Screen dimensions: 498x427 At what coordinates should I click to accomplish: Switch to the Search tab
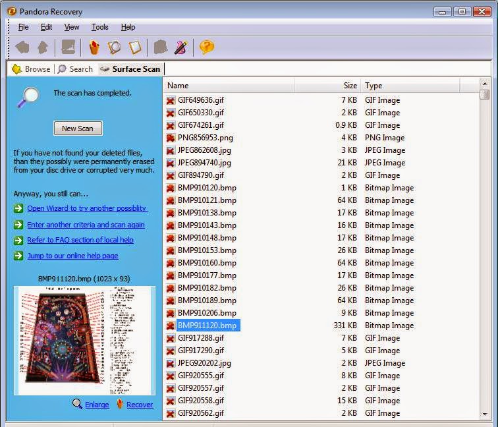pos(76,69)
